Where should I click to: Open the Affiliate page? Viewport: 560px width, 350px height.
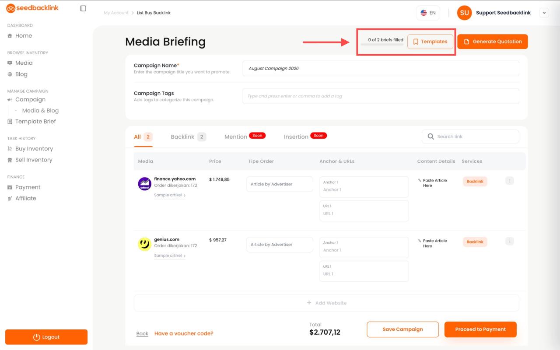pos(22,199)
